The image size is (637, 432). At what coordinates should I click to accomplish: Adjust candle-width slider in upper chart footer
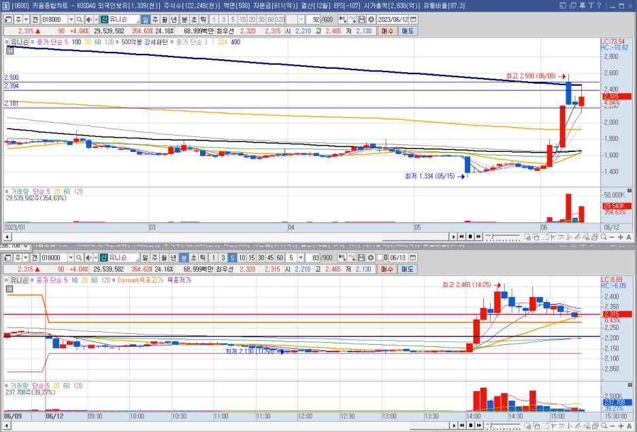pos(503,236)
